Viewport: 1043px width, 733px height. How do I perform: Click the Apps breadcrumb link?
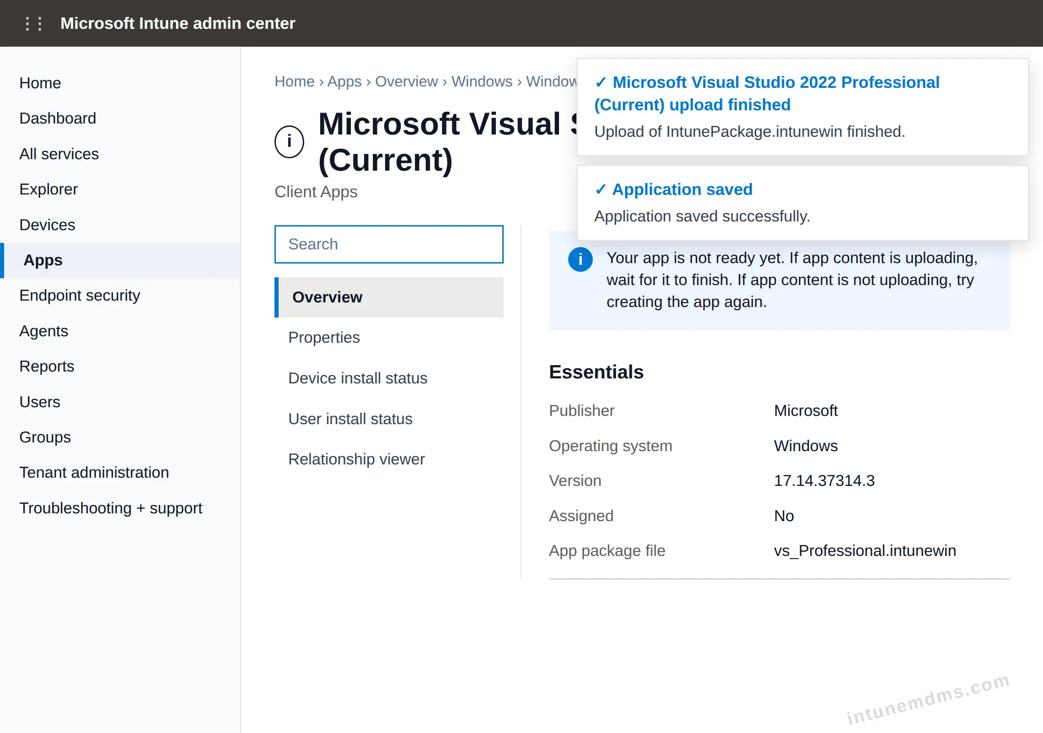coord(344,81)
